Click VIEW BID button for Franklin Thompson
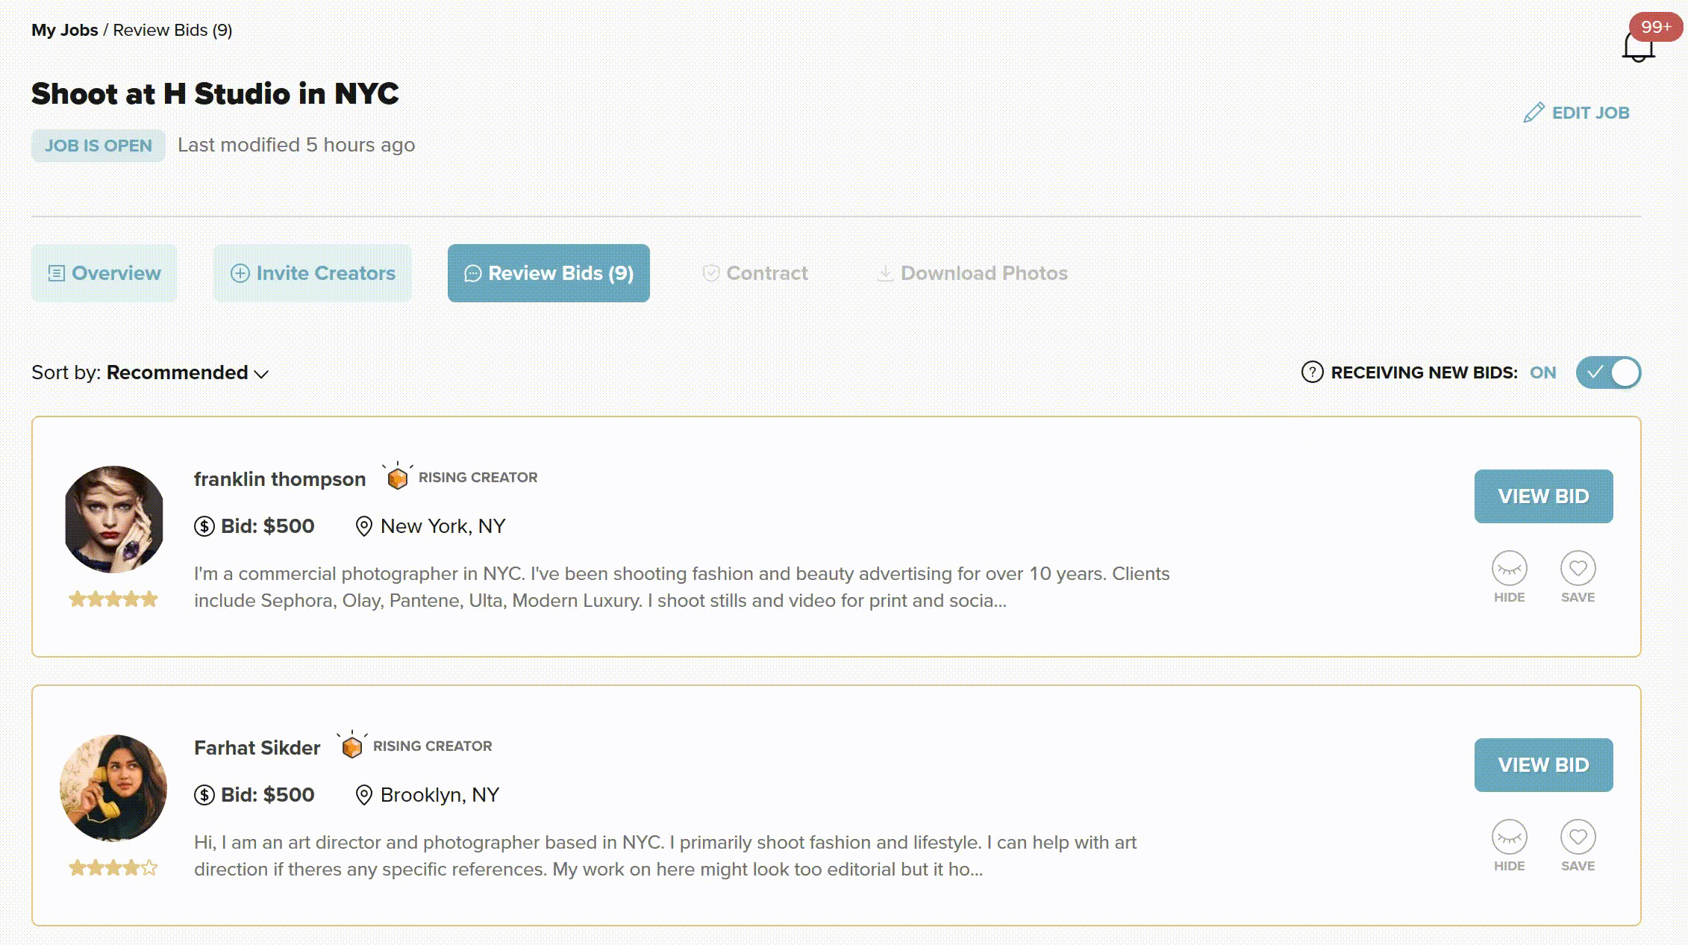The image size is (1688, 945). (x=1543, y=496)
